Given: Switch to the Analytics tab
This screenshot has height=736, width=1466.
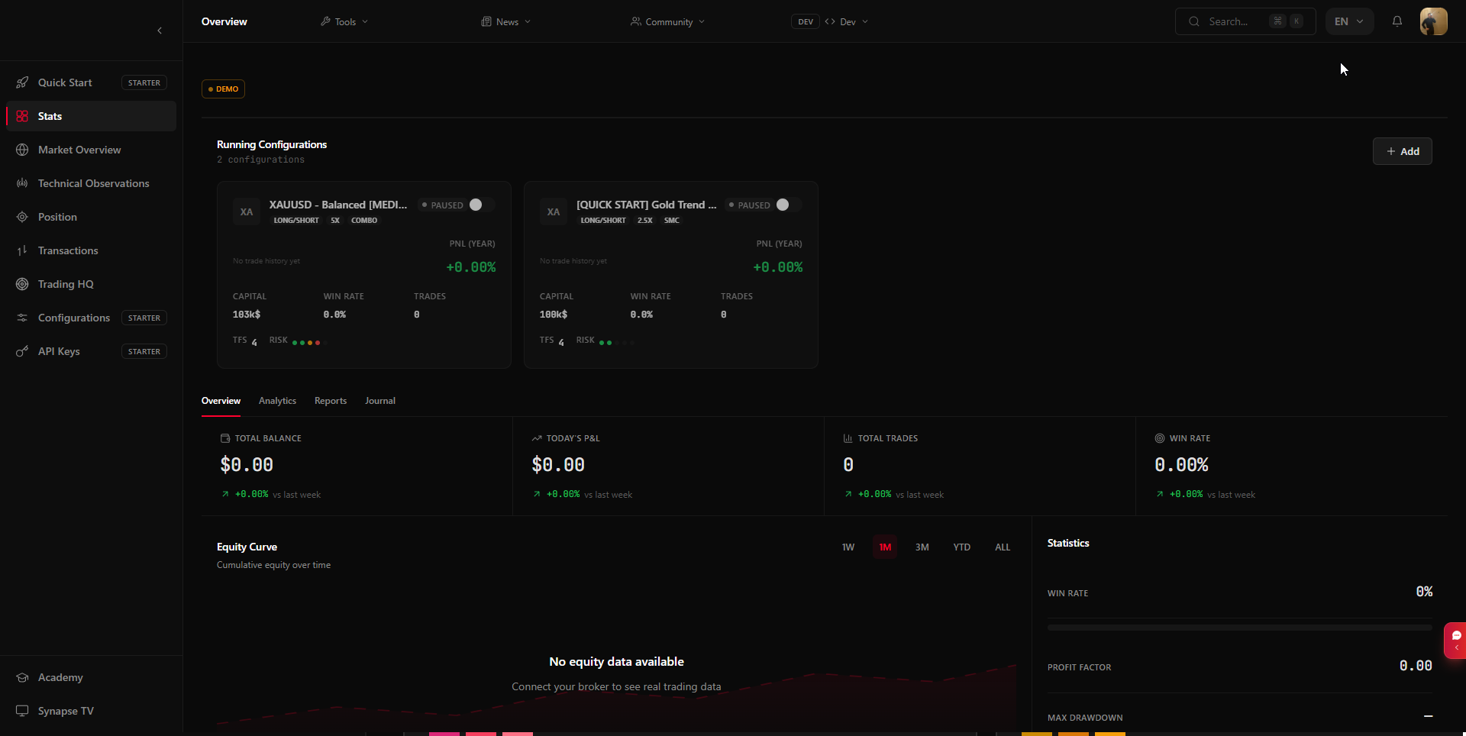Looking at the screenshot, I should click(x=277, y=401).
